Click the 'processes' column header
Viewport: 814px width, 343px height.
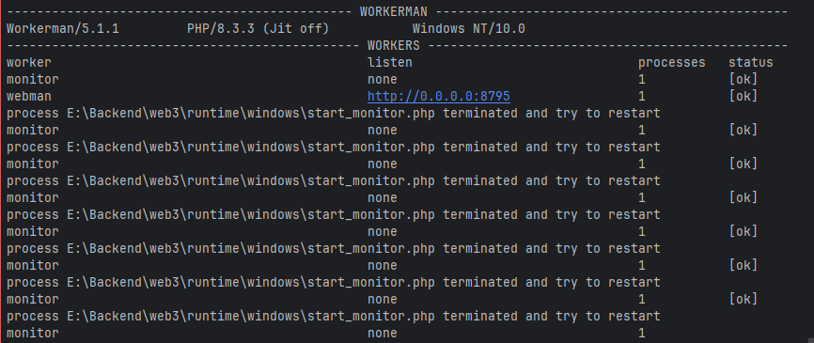point(672,63)
